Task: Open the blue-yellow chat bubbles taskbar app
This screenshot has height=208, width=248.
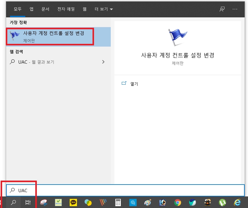Action: point(88,203)
